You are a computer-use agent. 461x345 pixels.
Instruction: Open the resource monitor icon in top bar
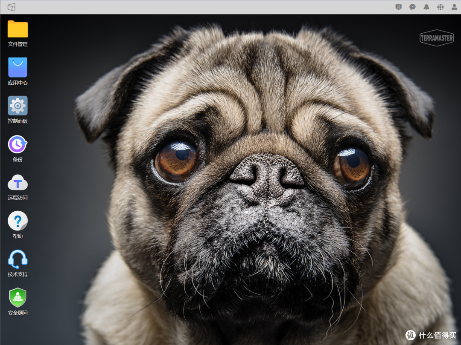click(398, 7)
